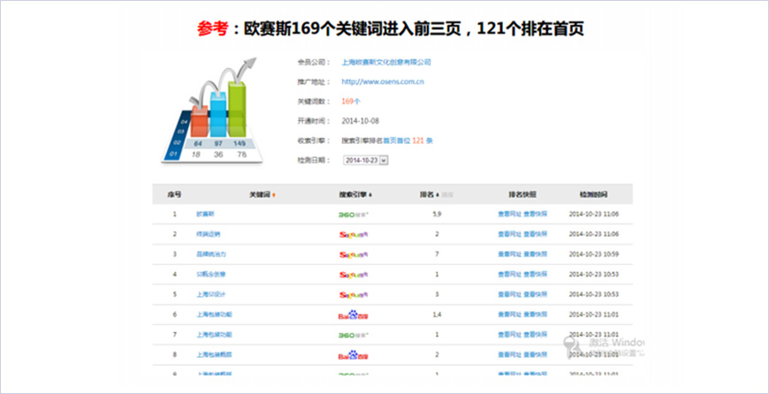Click the Sogou logo in 上海SI设计 row

coord(354,294)
